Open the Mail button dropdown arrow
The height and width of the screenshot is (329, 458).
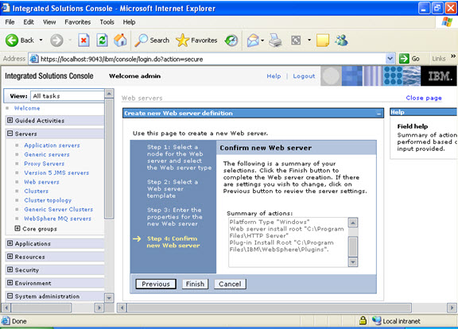(x=262, y=41)
